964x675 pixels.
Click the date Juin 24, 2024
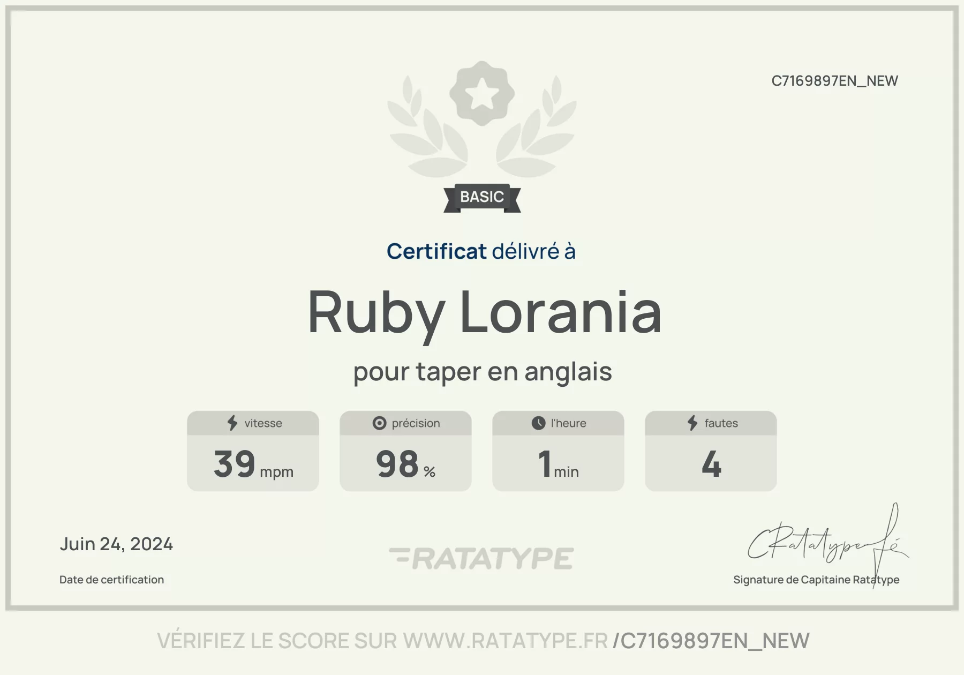116,544
